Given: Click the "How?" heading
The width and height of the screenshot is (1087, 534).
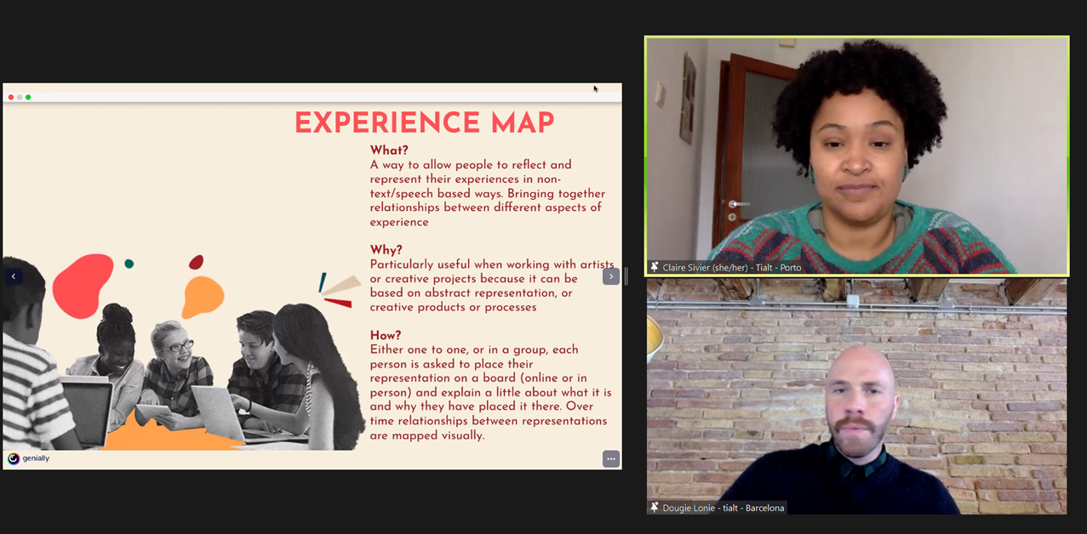Looking at the screenshot, I should [x=386, y=335].
